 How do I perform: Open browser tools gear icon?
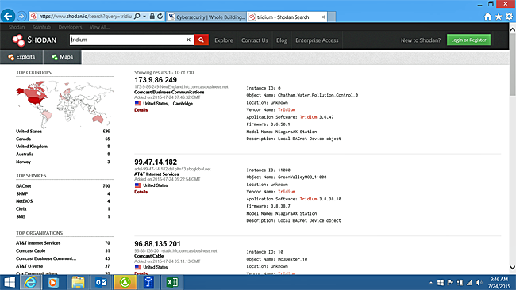[509, 17]
